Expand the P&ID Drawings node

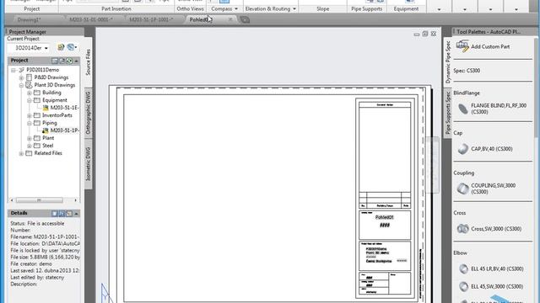click(x=21, y=77)
